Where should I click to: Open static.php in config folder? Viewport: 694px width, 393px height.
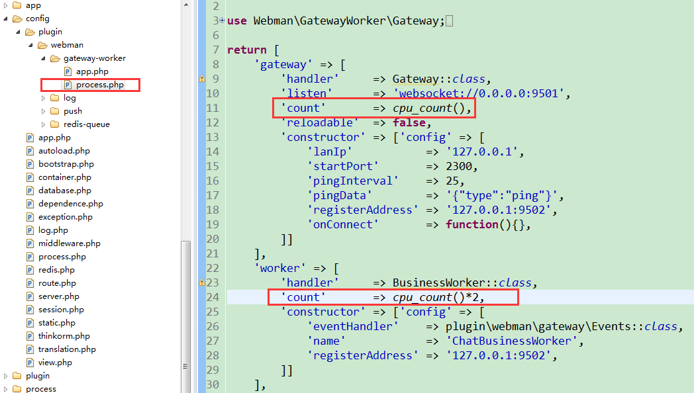[57, 323]
